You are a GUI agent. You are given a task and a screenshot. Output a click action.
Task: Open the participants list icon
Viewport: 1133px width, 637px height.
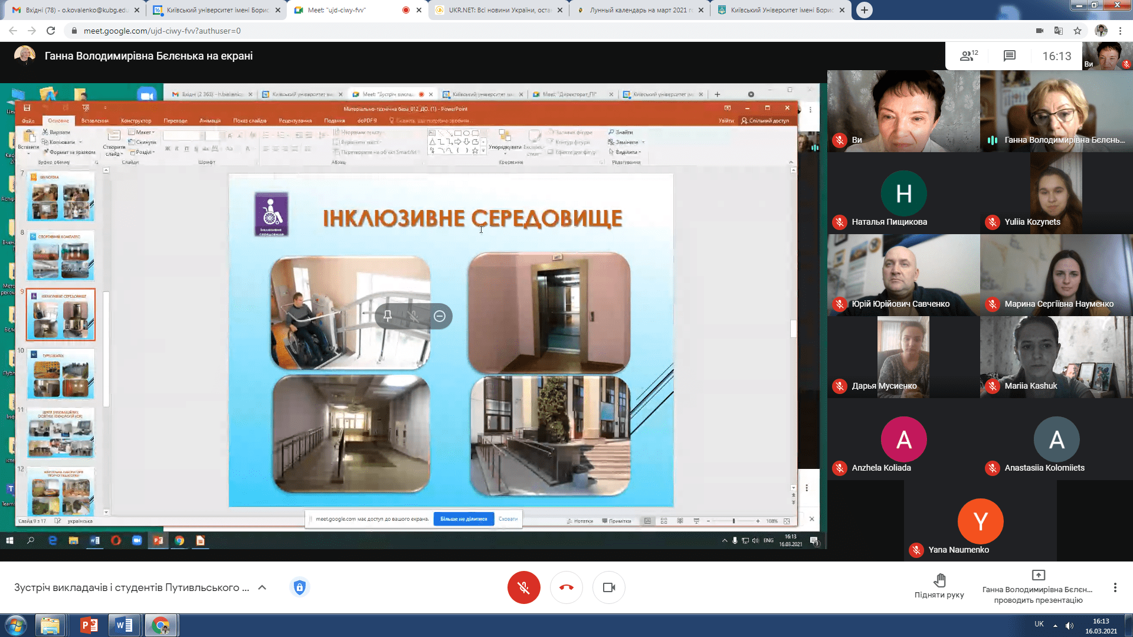point(968,56)
